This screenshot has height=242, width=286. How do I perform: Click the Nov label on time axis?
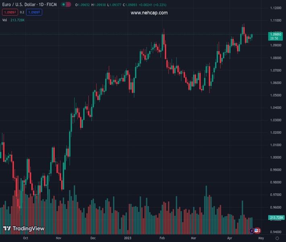click(59, 238)
